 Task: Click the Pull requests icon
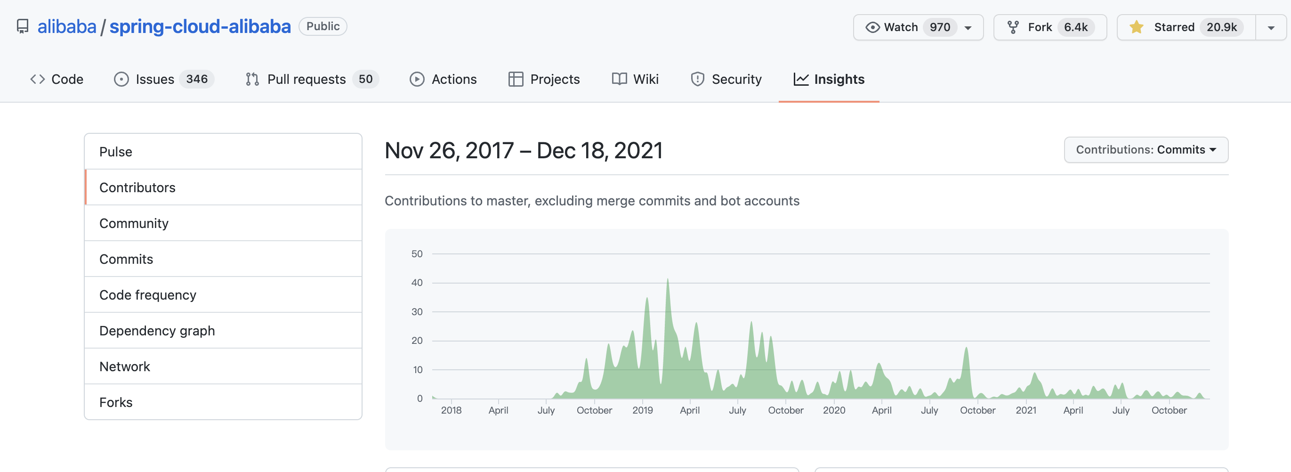pos(252,79)
